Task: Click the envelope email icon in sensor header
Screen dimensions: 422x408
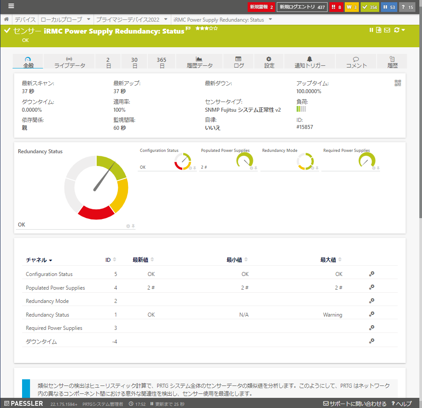Action: click(x=387, y=30)
